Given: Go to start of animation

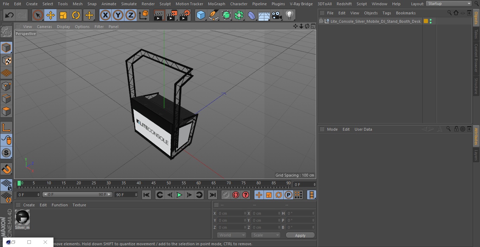Looking at the screenshot, I should tap(147, 195).
